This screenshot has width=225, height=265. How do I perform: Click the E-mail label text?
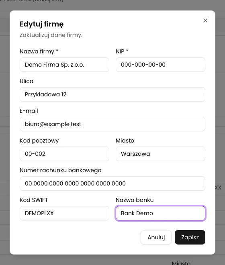[29, 111]
